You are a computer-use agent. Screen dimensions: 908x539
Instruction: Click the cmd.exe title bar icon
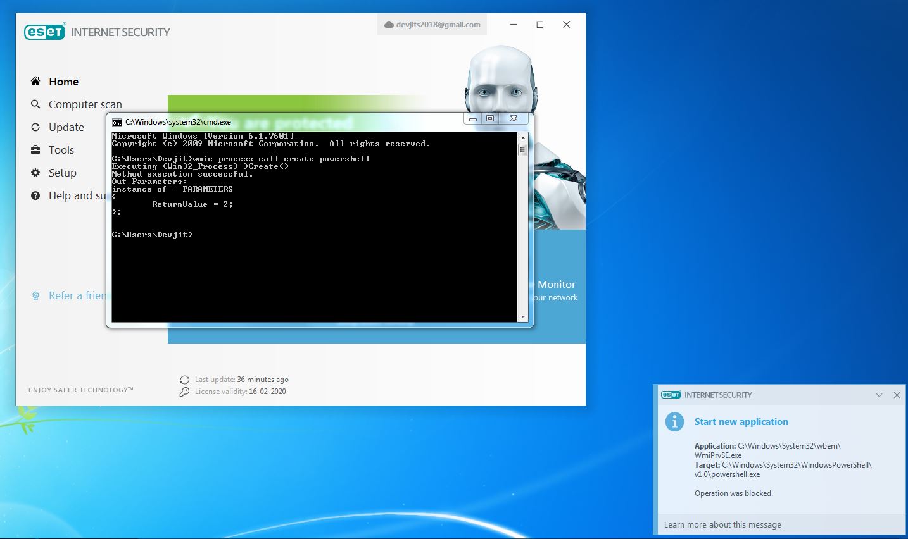click(117, 122)
